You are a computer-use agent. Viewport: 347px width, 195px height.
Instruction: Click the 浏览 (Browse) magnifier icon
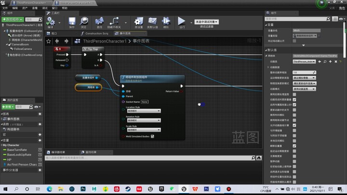click(84, 21)
